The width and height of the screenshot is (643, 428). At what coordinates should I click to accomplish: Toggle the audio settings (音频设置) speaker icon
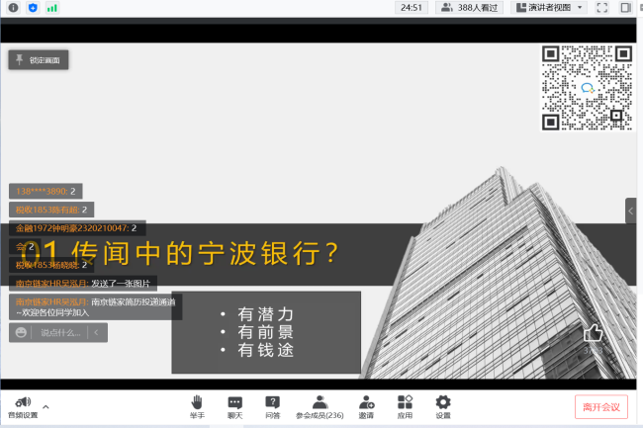pos(22,403)
